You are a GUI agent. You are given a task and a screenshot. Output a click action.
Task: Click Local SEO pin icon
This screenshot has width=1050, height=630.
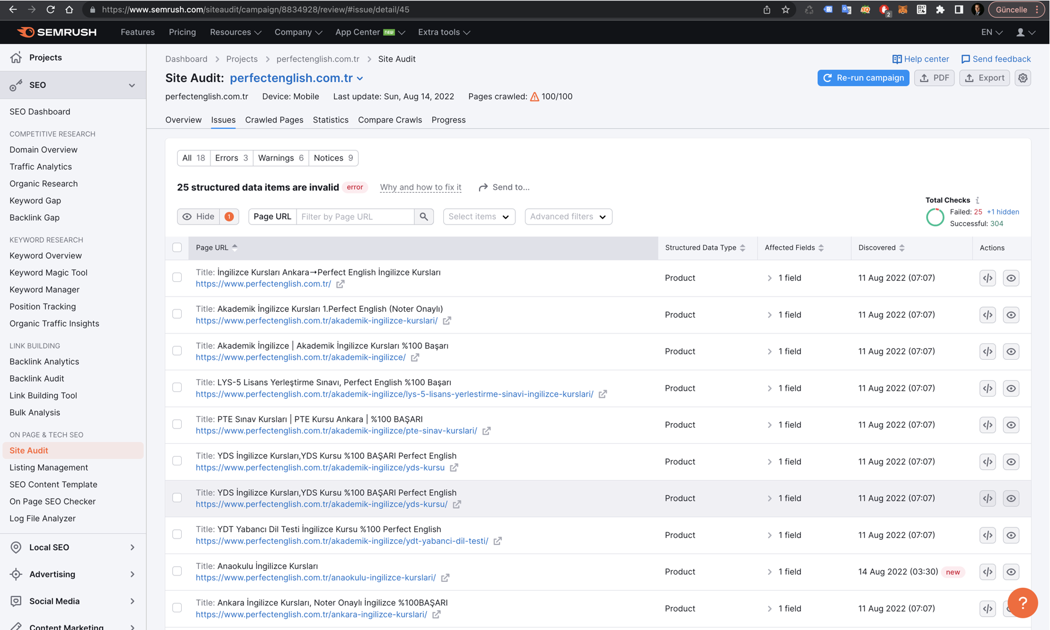point(16,547)
